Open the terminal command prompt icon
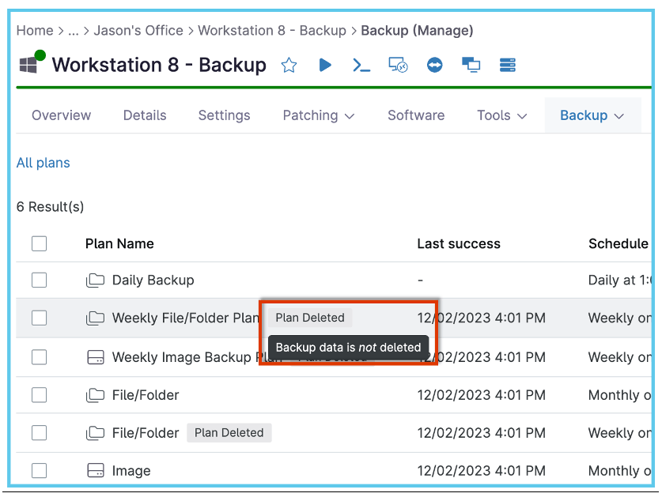The width and height of the screenshot is (662, 497). coord(361,66)
